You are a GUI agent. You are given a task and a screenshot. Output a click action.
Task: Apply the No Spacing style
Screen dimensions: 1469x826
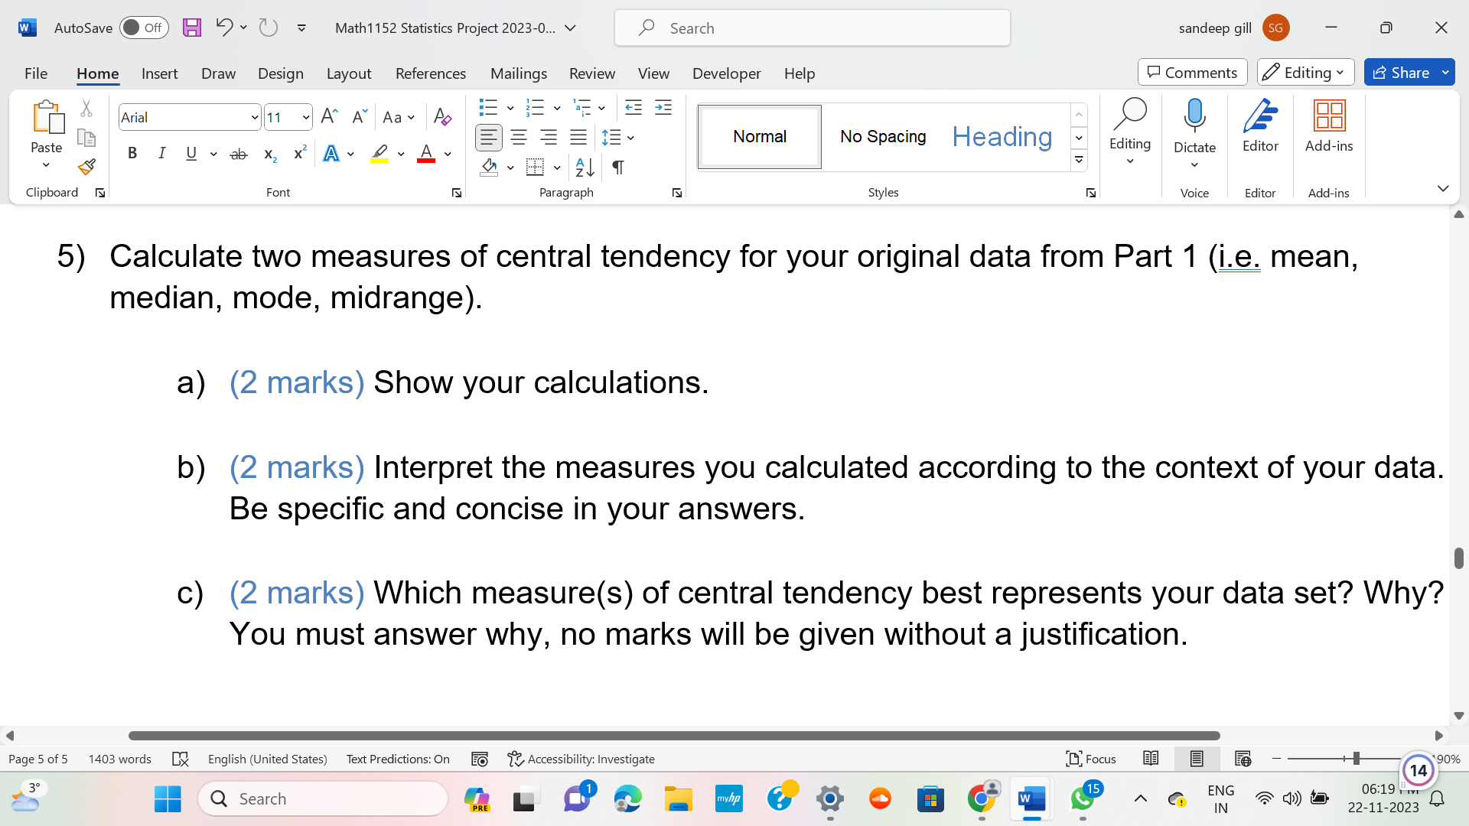(881, 136)
